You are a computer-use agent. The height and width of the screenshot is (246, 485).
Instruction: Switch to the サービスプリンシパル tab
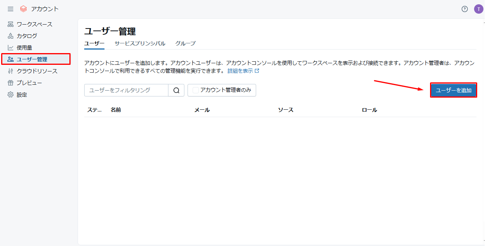click(x=140, y=43)
